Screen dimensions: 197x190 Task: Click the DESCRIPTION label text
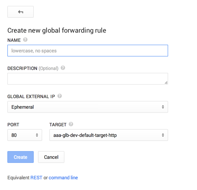coord(22,68)
